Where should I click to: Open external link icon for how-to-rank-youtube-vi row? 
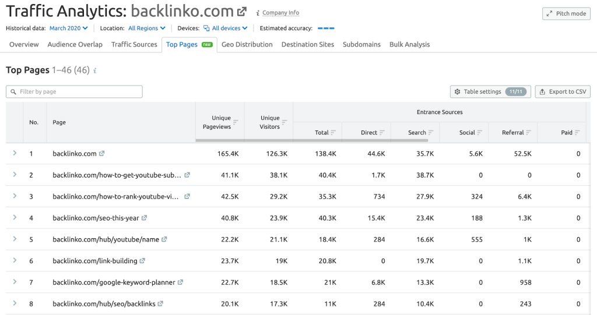click(187, 196)
